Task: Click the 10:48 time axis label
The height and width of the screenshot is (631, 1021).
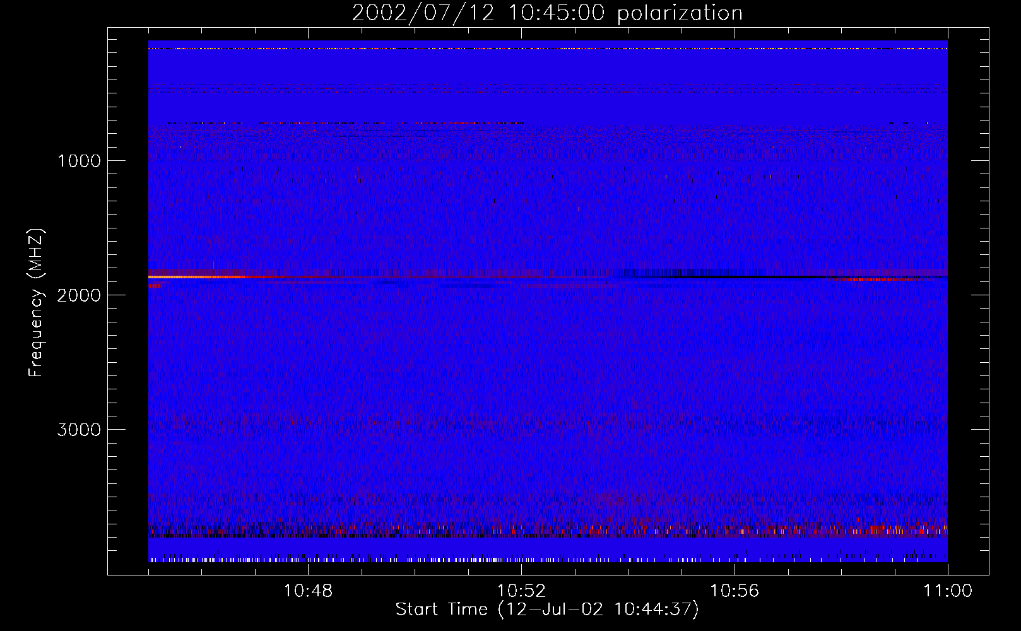Action: [x=308, y=591]
